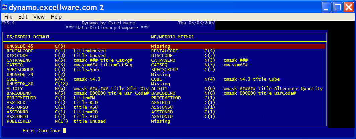Click the FMS.4 label
This screenshot has height=139, width=356.
pyautogui.click(x=8, y=23)
